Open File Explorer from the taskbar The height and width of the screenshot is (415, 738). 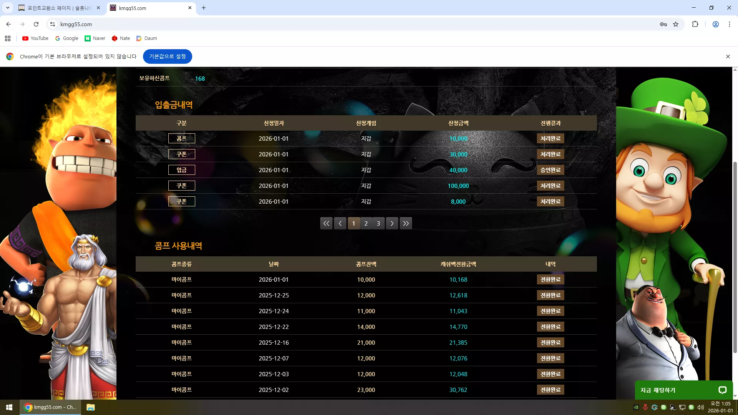click(91, 407)
